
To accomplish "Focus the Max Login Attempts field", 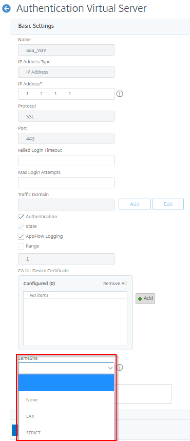I will [66, 183].
